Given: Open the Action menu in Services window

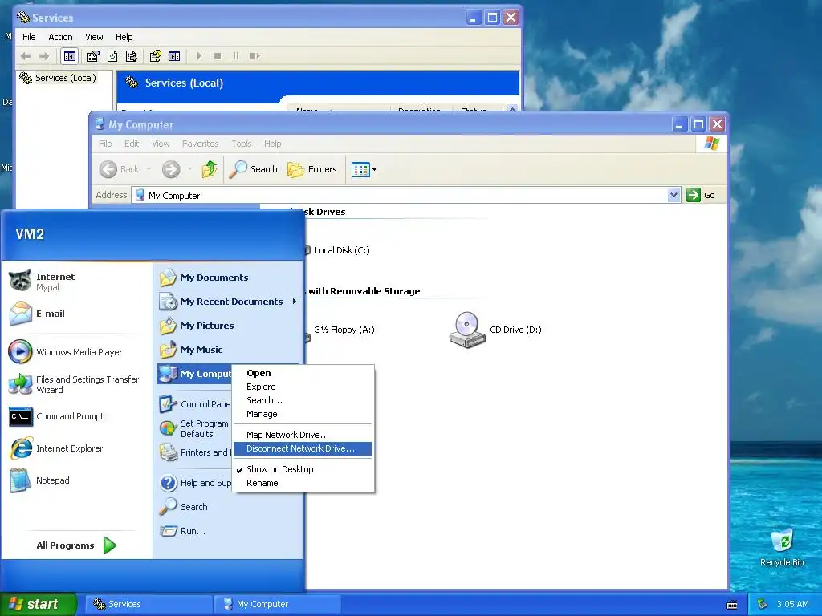Looking at the screenshot, I should click(x=60, y=37).
